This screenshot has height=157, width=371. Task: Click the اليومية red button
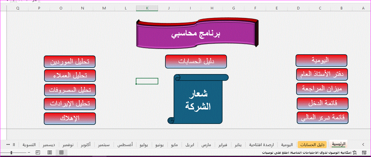click(321, 60)
